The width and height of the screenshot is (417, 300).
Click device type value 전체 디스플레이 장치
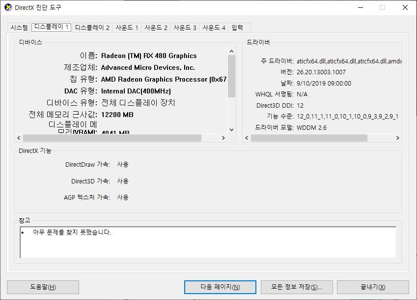tap(138, 103)
